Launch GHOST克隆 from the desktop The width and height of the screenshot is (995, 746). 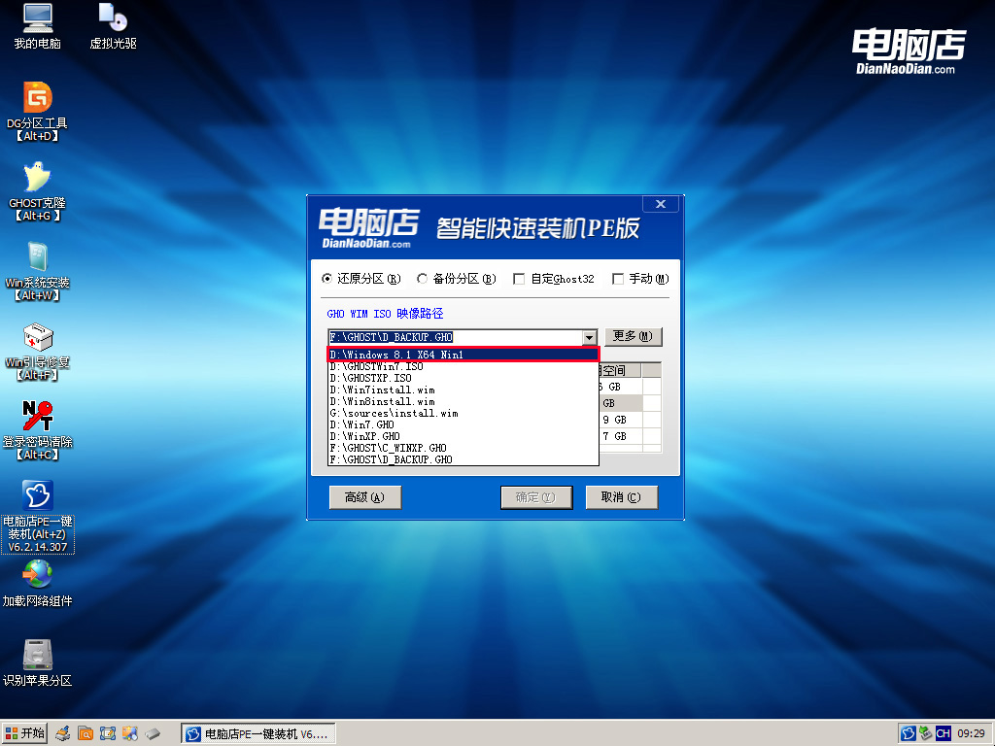[38, 178]
